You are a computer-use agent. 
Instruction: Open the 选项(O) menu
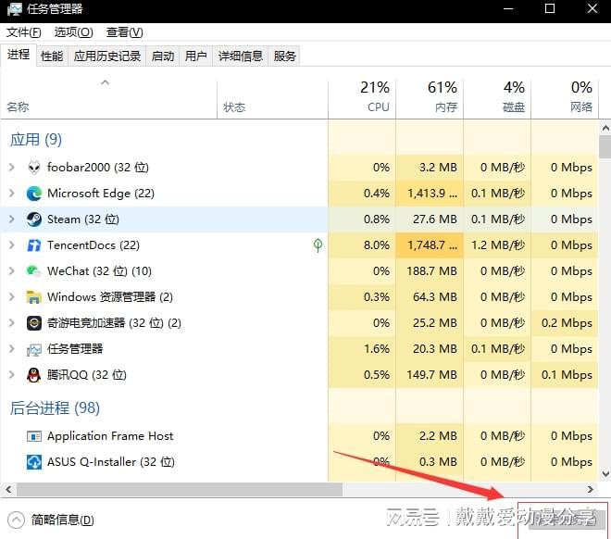[x=74, y=32]
